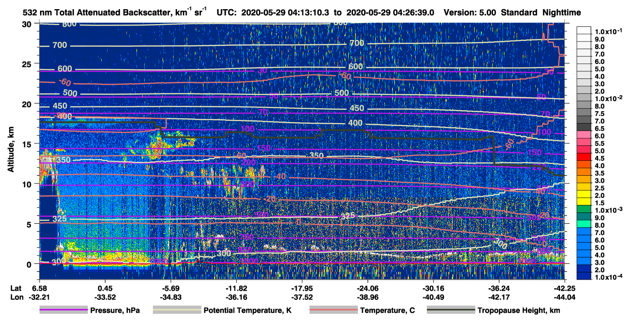Click the "Lon" row label

point(16,297)
